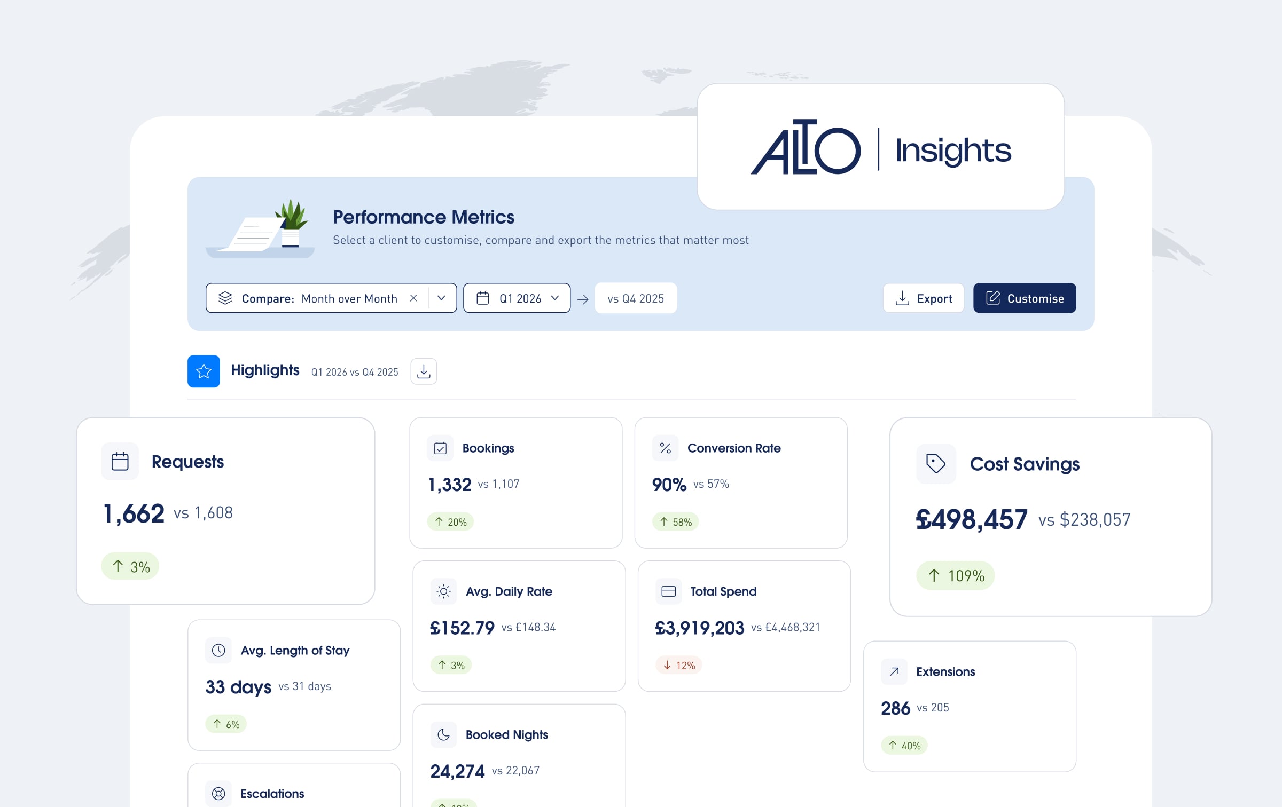Click the Total Spend card icon
The height and width of the screenshot is (807, 1282).
point(669,591)
